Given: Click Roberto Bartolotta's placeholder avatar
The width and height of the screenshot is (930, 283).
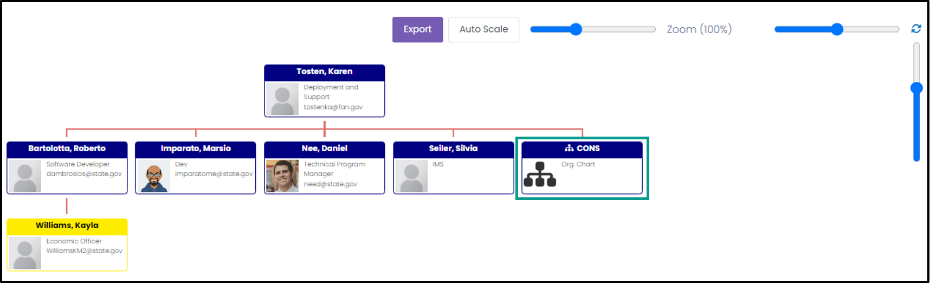Looking at the screenshot, I should (25, 176).
